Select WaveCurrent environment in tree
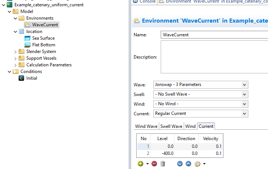The height and width of the screenshot is (169, 268). (45, 25)
